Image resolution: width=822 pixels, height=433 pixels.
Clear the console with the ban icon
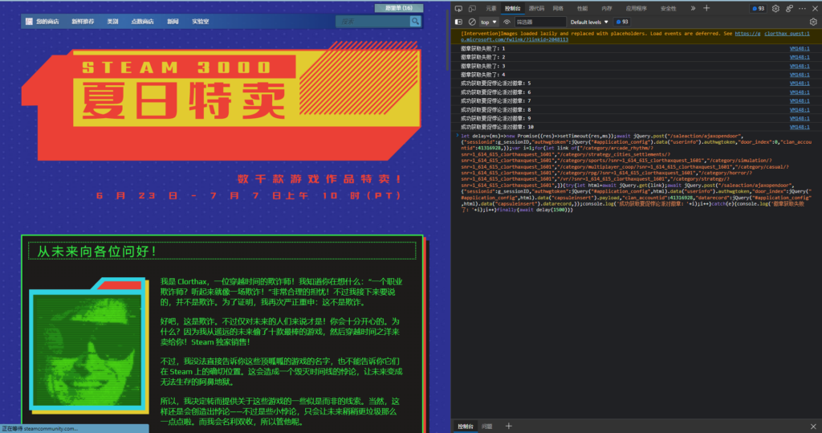(472, 22)
